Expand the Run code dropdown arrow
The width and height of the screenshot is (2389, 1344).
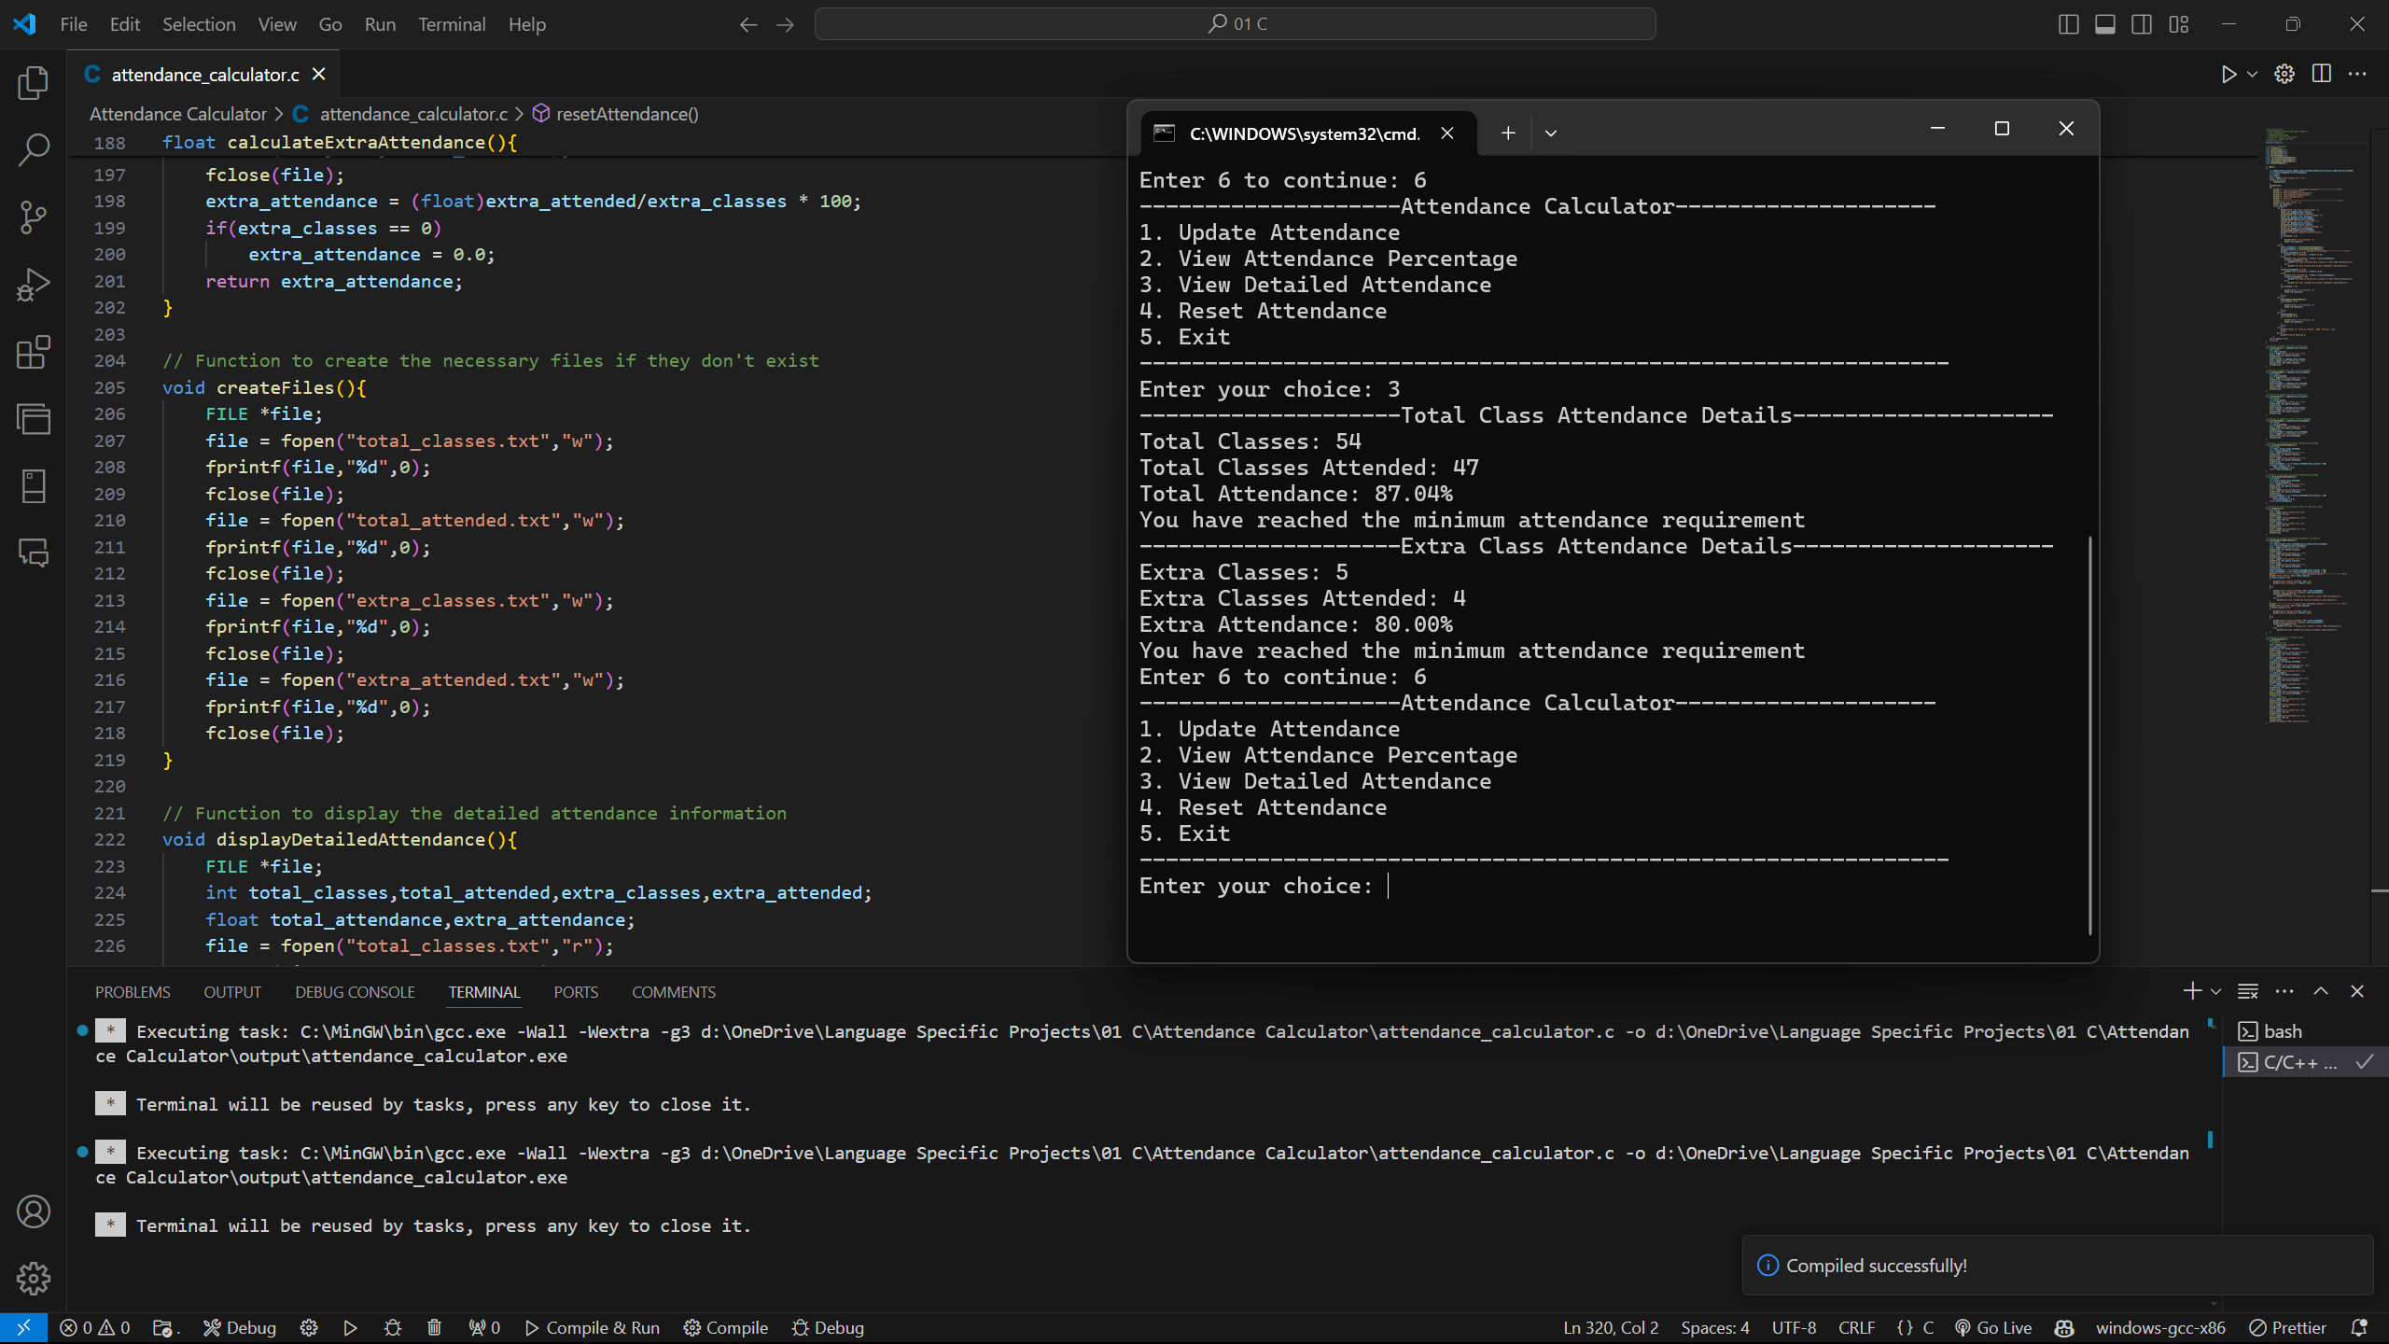(2253, 75)
